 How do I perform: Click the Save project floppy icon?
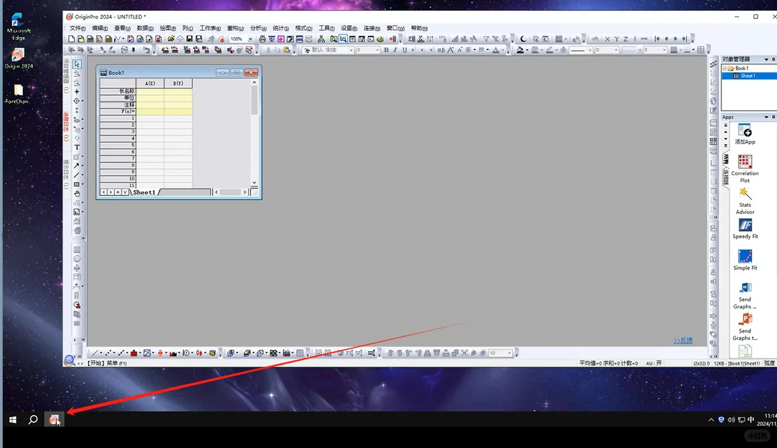189,38
